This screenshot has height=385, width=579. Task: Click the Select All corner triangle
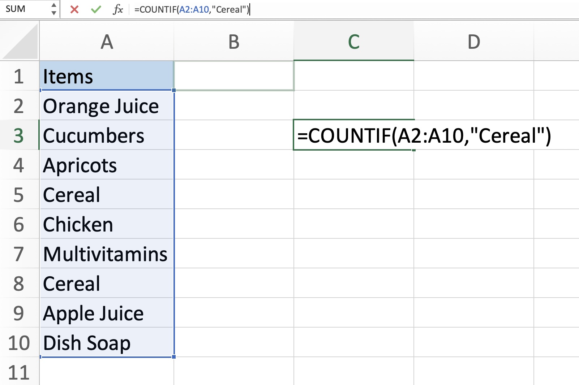(x=20, y=41)
